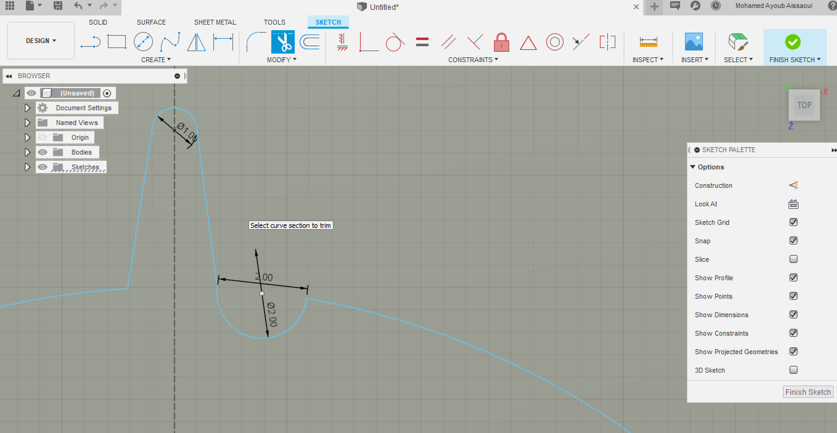Screen dimensions: 837x433
Task: Toggle the 3D Sketch checkbox
Action: 793,370
